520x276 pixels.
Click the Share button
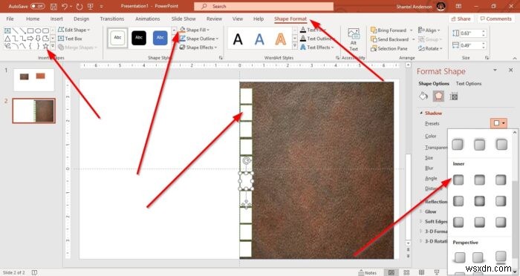coord(461,19)
